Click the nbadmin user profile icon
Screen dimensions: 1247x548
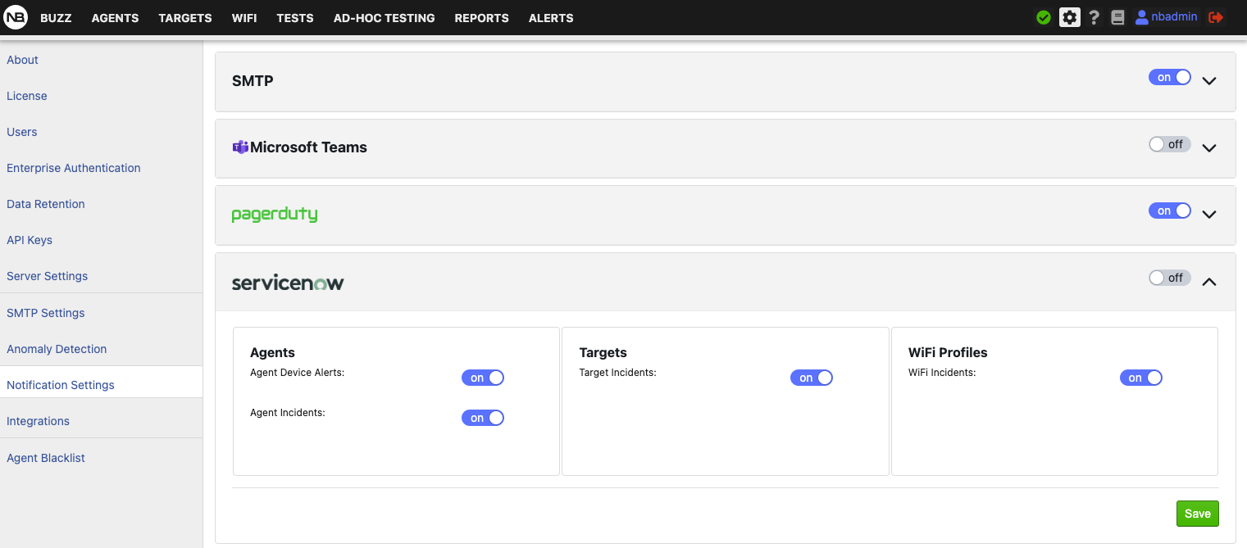1141,17
